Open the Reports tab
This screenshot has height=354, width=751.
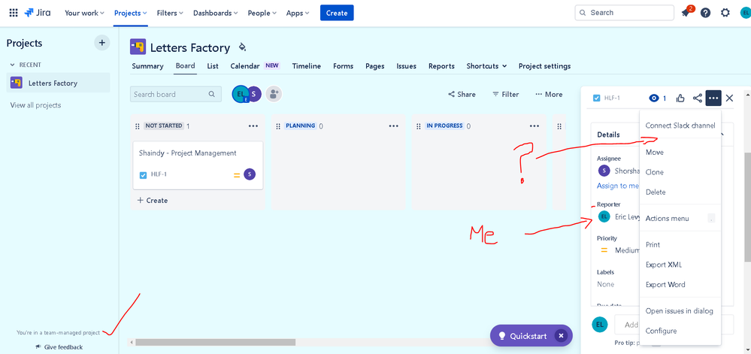(x=441, y=66)
